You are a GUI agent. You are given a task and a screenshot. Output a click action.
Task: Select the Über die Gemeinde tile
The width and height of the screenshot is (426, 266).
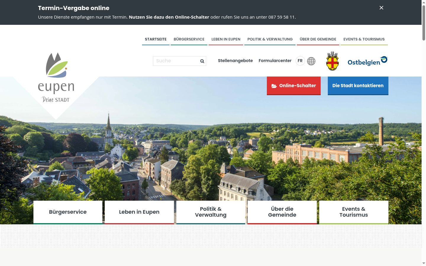click(282, 212)
